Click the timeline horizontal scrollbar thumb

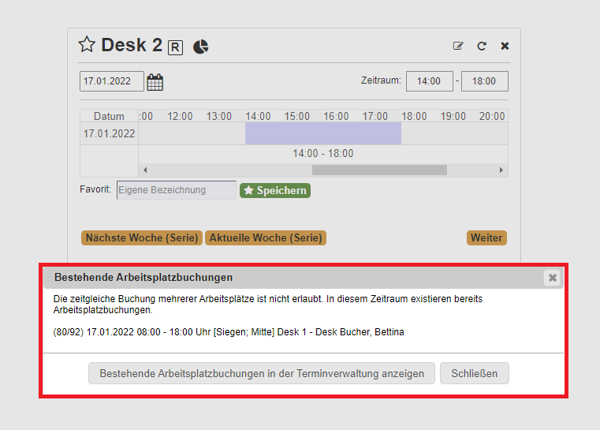(379, 170)
